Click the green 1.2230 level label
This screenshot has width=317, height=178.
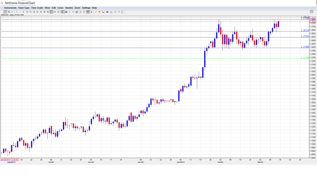pyautogui.click(x=305, y=58)
